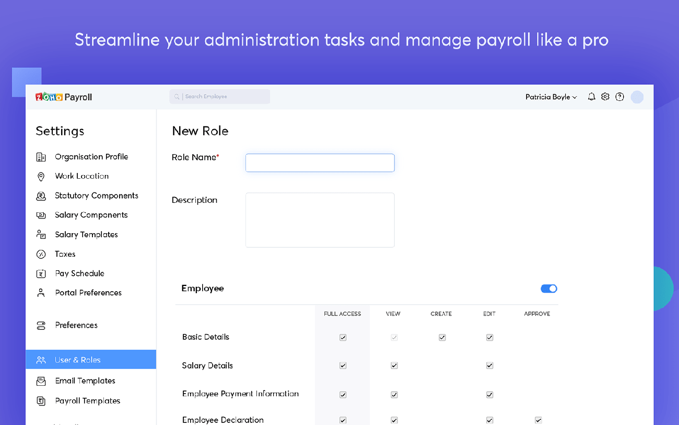Select the Work Location pin icon
The height and width of the screenshot is (425, 679).
pyautogui.click(x=42, y=176)
